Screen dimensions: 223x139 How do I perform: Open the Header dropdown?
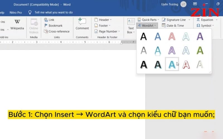click(x=103, y=20)
